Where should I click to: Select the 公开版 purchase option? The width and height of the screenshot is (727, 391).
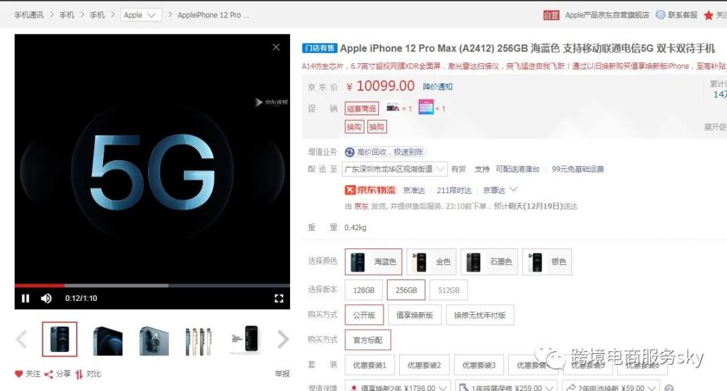click(363, 314)
